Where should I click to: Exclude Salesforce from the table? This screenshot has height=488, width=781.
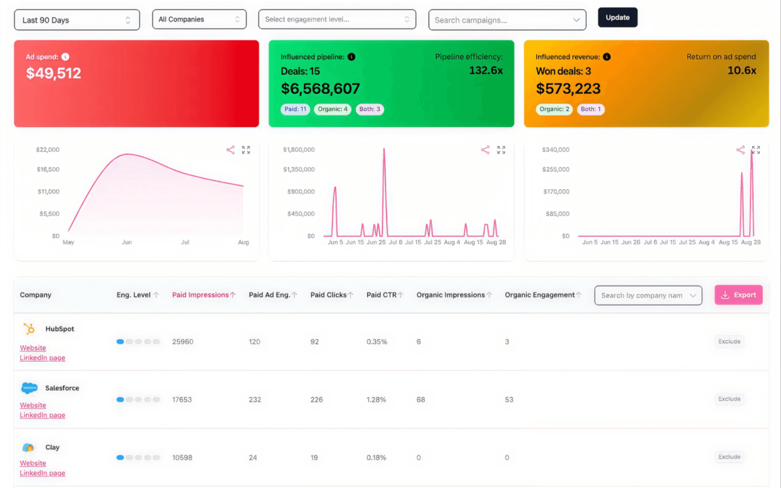pos(729,399)
